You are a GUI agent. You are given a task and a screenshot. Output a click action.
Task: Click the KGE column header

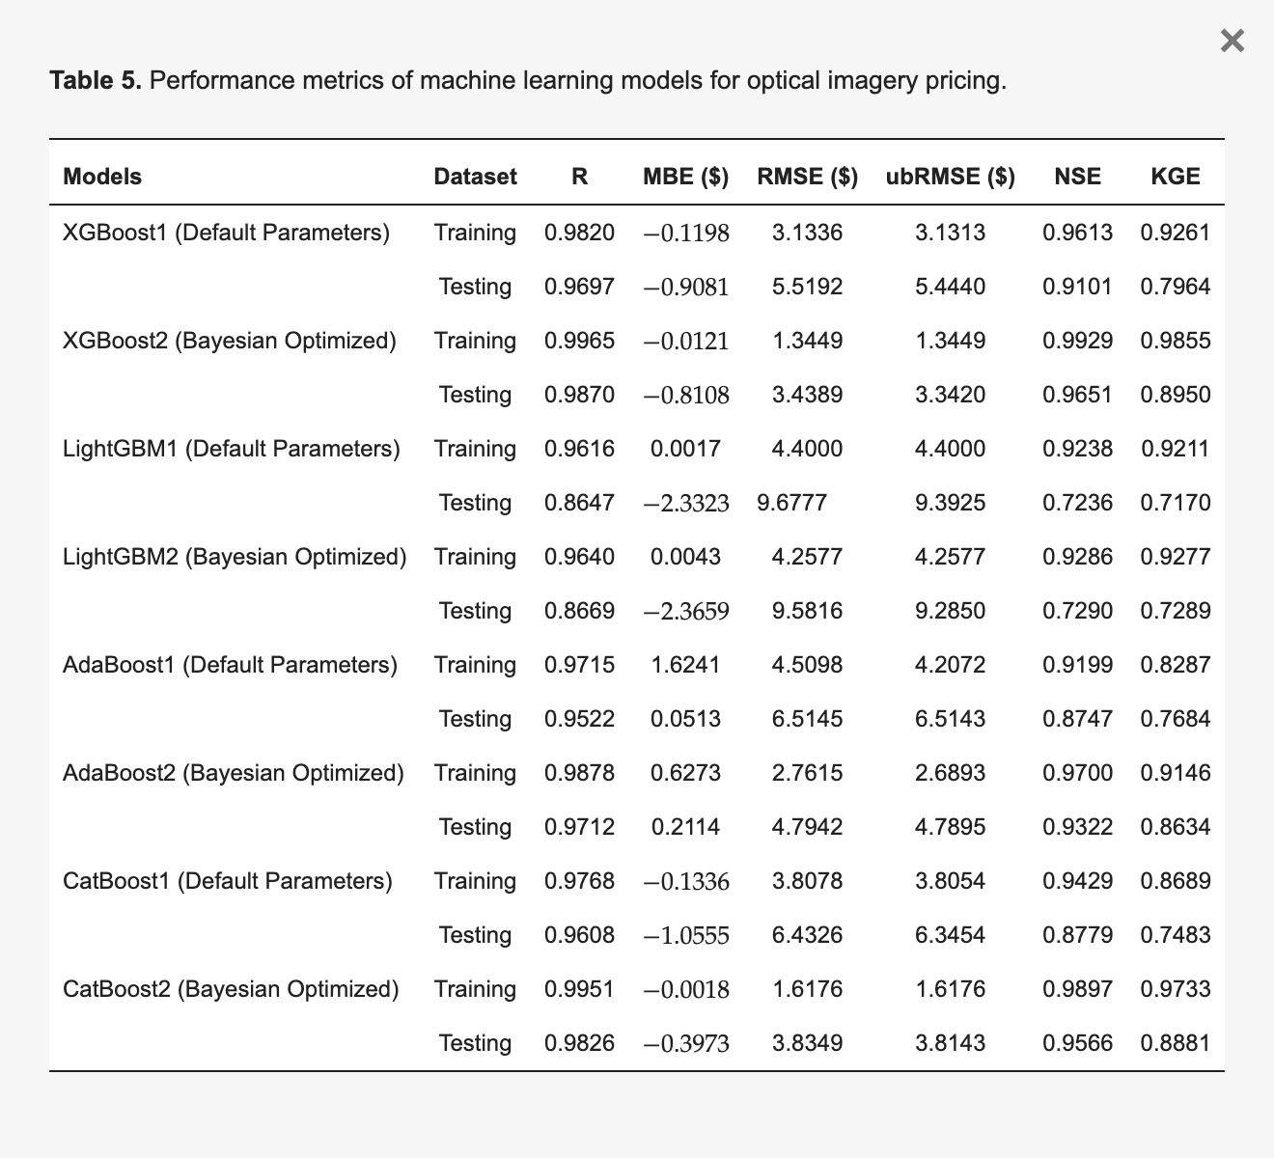coord(1176,177)
